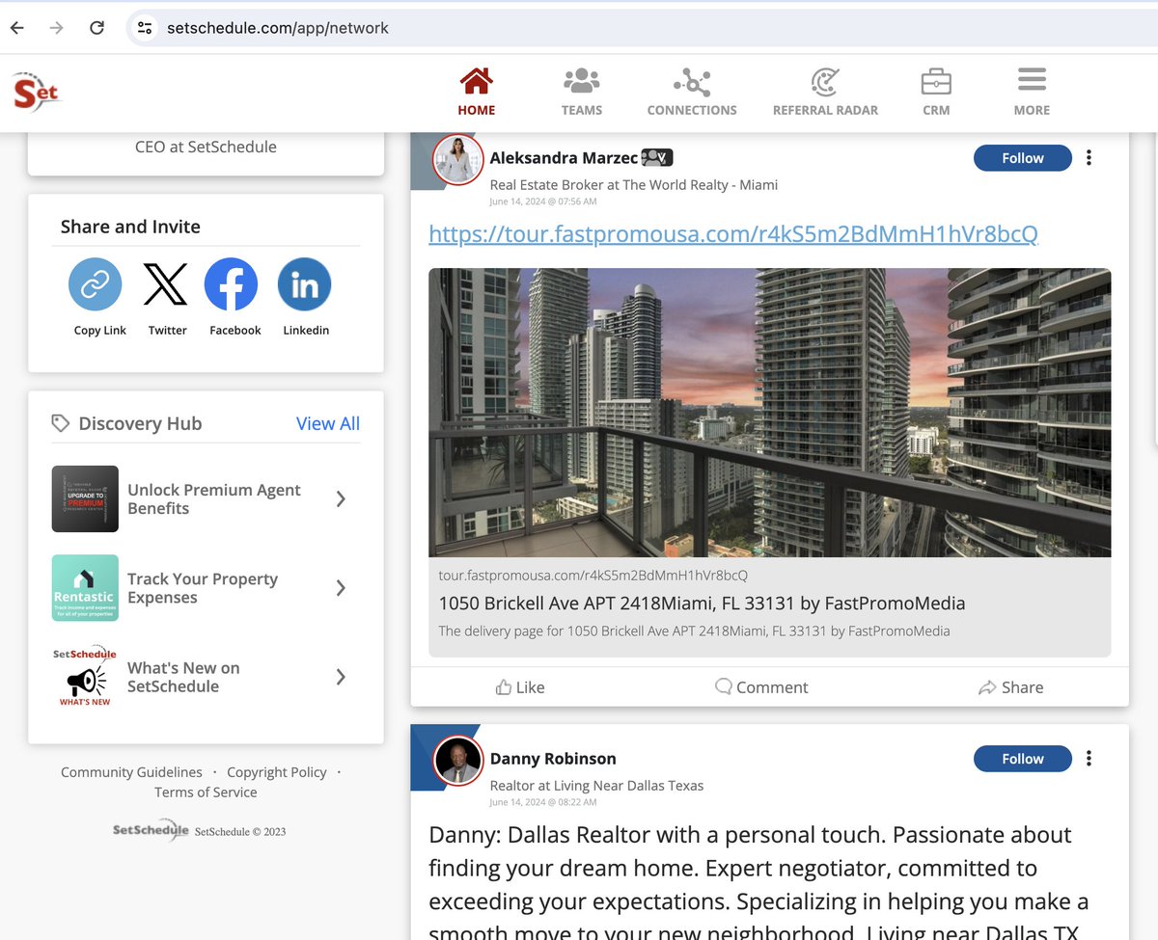The image size is (1158, 940).
Task: Share via the Facebook icon
Action: (232, 284)
